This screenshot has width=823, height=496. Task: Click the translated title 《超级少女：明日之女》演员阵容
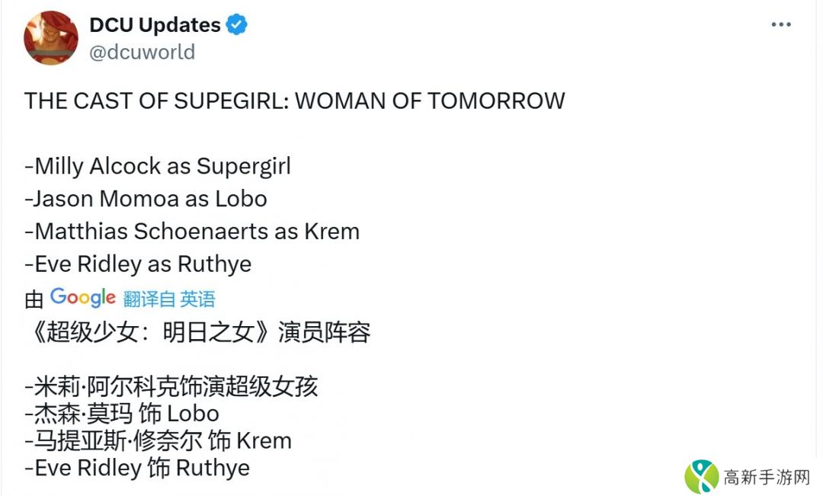[x=197, y=332]
